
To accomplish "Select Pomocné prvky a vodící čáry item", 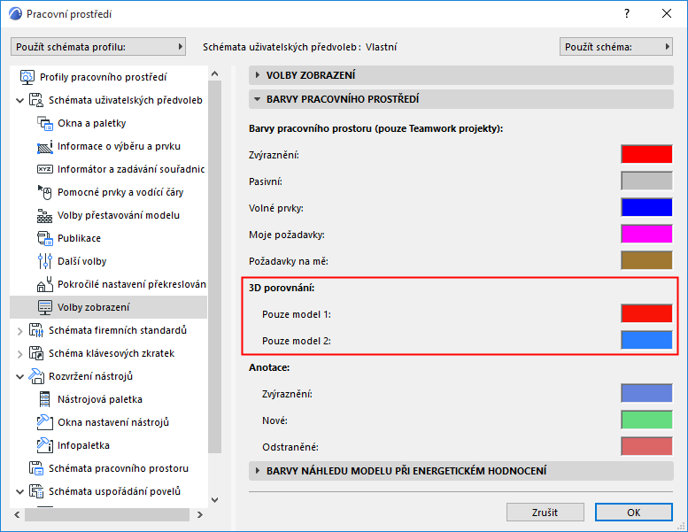I will (x=120, y=192).
